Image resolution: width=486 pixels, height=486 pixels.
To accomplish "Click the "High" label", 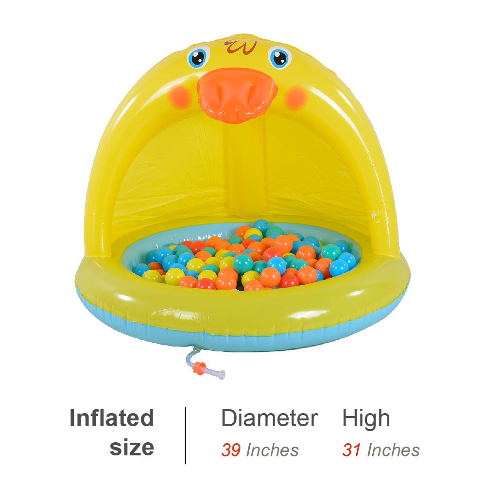I will (x=366, y=418).
